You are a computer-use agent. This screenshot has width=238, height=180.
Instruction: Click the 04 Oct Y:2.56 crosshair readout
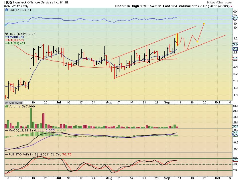(14, 103)
